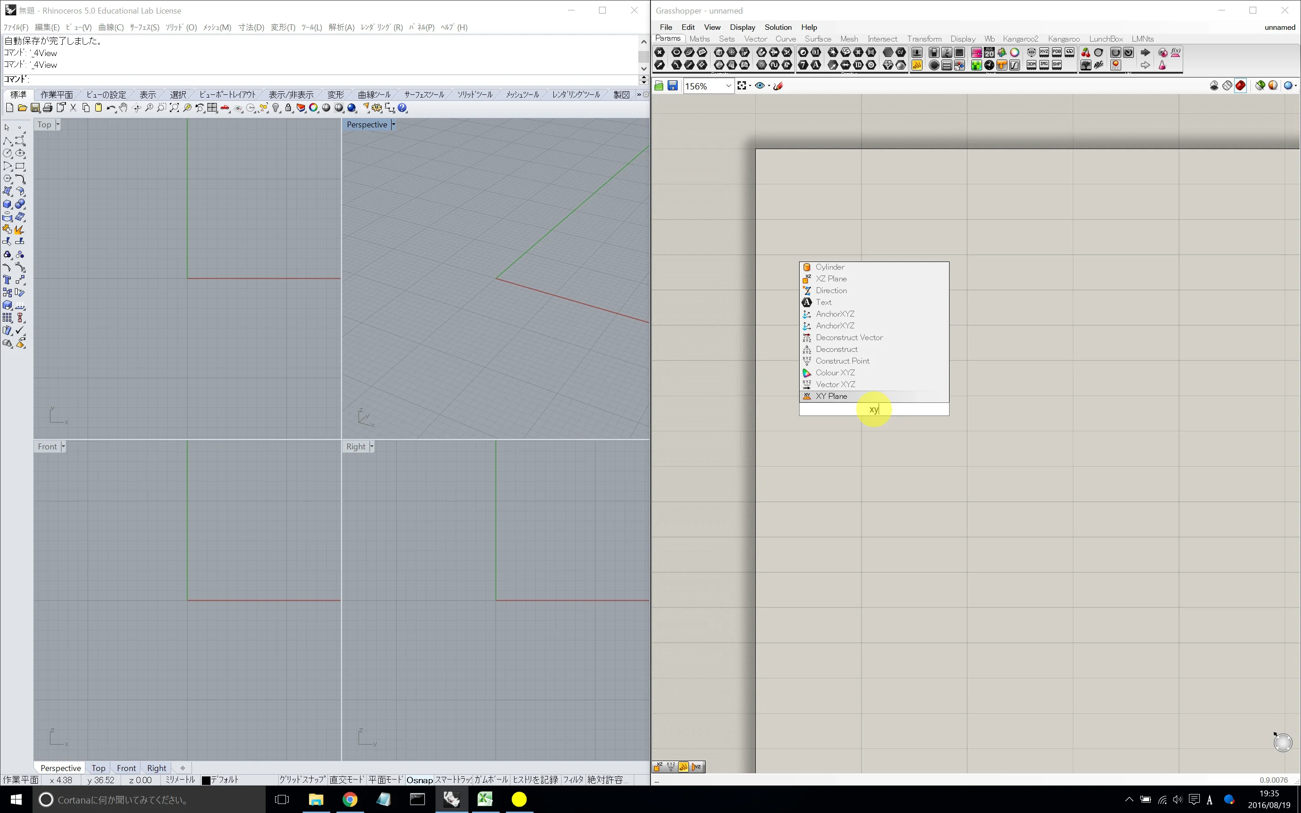Toggle ガムボール (gumball) in status bar
Viewport: 1301px width, 813px height.
point(491,780)
